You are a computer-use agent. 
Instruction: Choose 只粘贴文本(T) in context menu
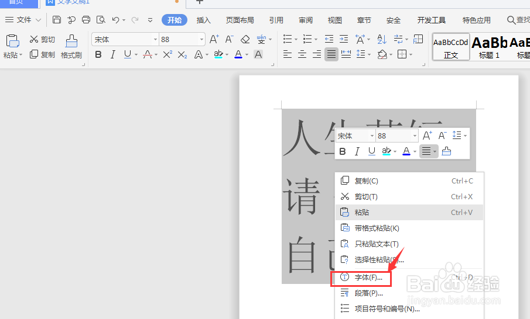(x=409, y=244)
